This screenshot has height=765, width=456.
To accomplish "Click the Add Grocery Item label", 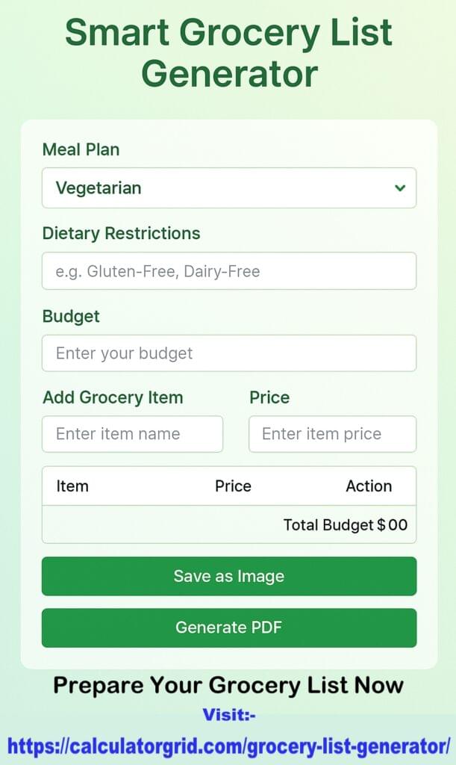I will pos(112,397).
